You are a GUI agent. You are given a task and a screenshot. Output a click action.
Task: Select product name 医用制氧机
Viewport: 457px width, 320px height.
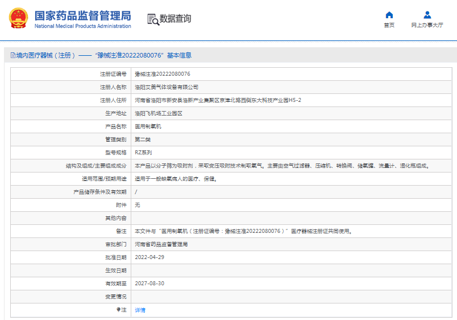(x=148, y=126)
